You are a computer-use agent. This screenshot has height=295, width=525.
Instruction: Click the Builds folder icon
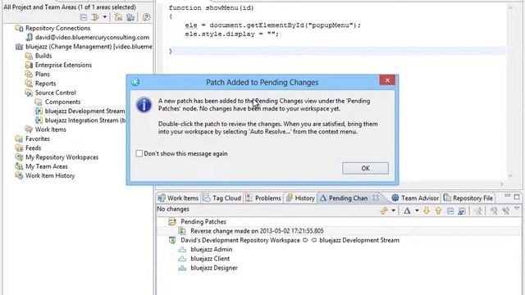[30, 56]
